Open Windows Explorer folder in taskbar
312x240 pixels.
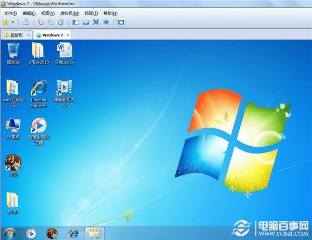(94, 233)
